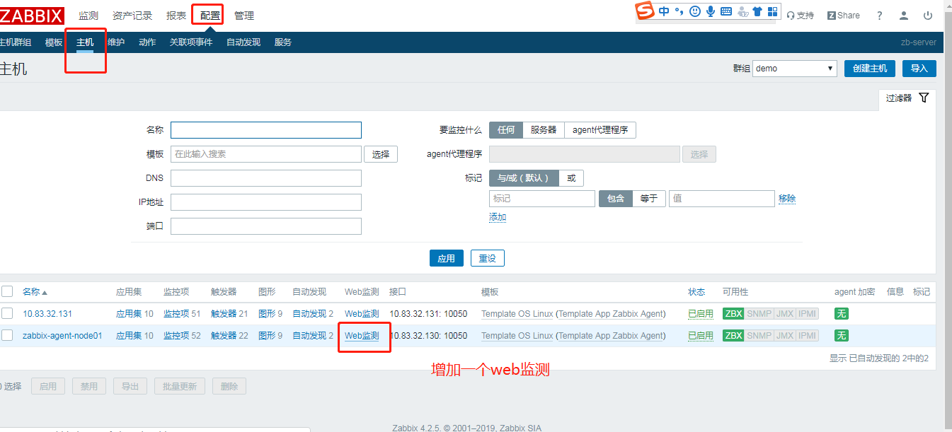The image size is (952, 432).
Task: Sort hosts by 名称 column
Action: [35, 291]
